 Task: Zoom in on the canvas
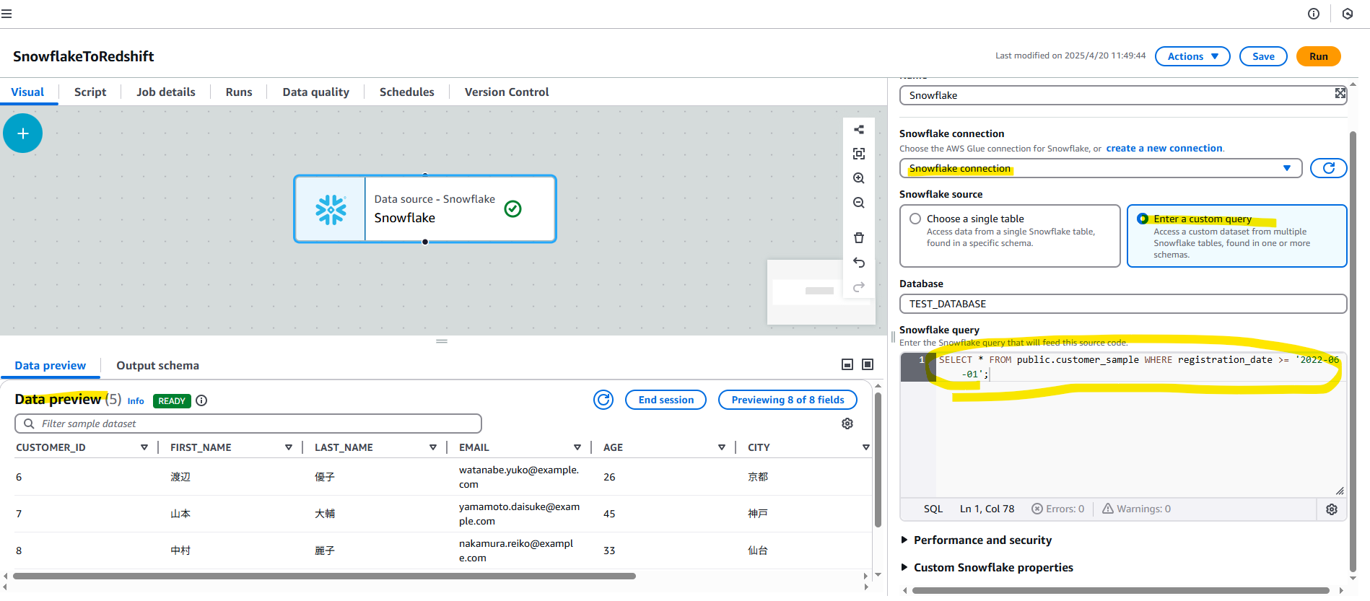coord(859,178)
